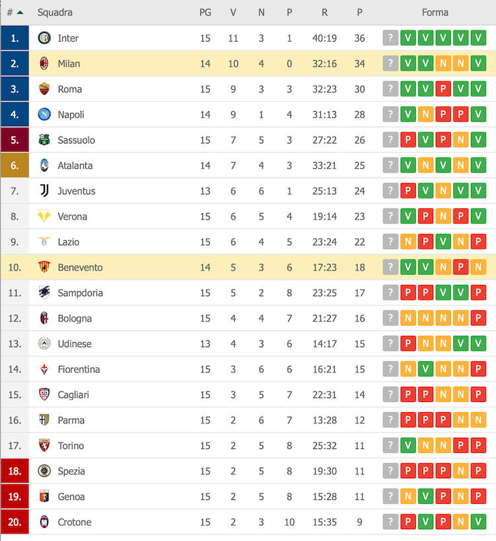Open the Sassuolo team name link
This screenshot has height=541, width=496.
tap(76, 140)
